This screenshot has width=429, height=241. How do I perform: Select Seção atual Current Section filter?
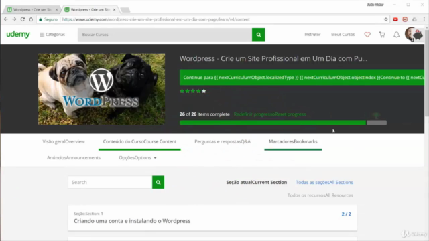click(x=257, y=182)
